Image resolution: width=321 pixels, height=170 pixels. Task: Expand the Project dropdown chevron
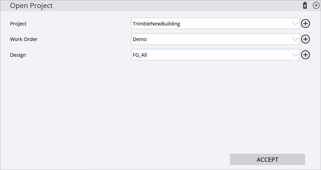(x=295, y=23)
